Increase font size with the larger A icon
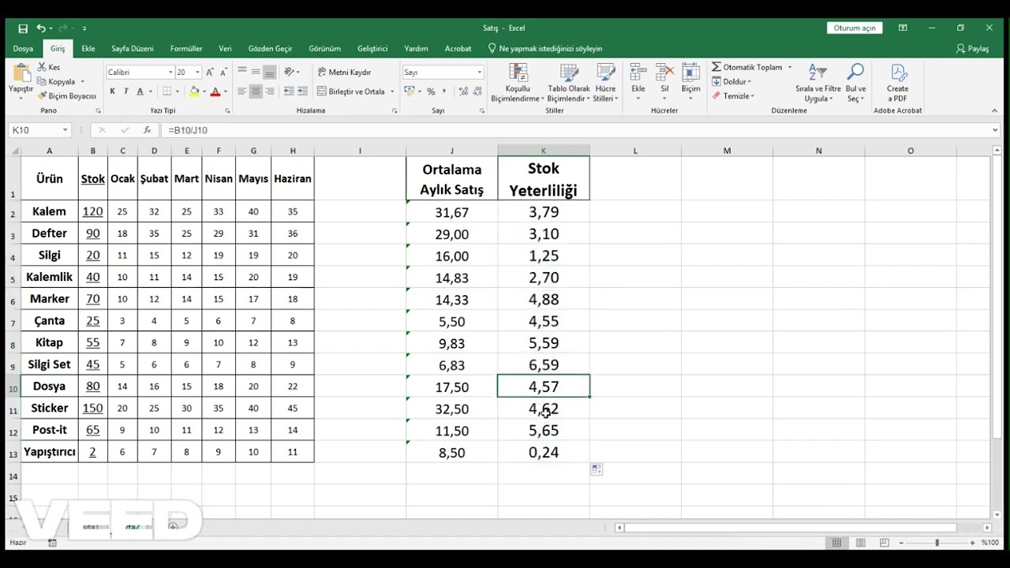The width and height of the screenshot is (1010, 568). [x=211, y=72]
